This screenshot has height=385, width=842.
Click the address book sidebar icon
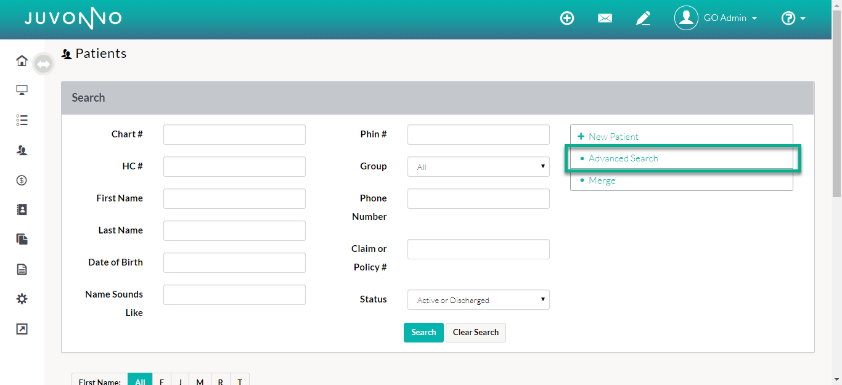point(22,210)
